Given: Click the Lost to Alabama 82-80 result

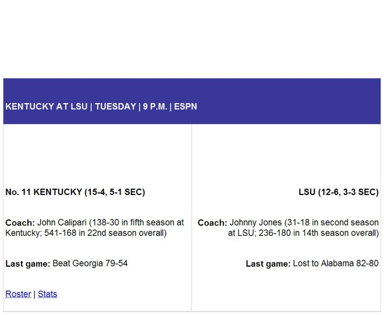Looking at the screenshot, I should click(336, 263).
